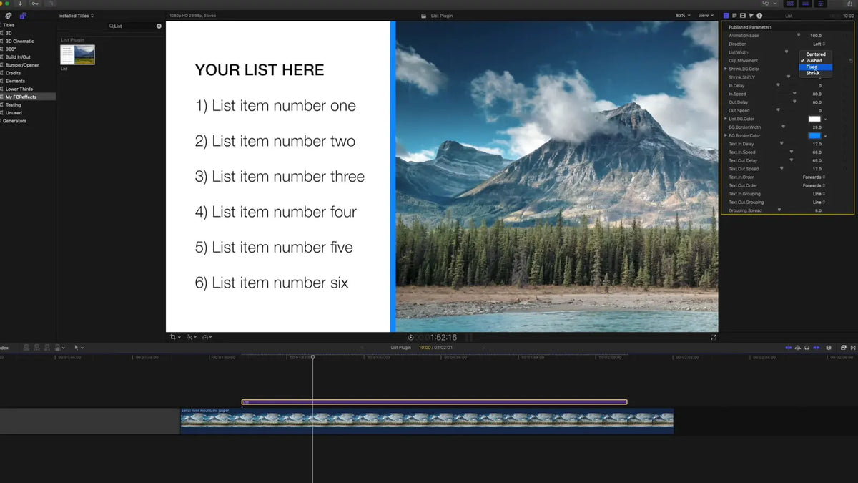Viewport: 858px width, 483px height.
Task: Click the Import Media down-arrow icon
Action: [x=20, y=4]
